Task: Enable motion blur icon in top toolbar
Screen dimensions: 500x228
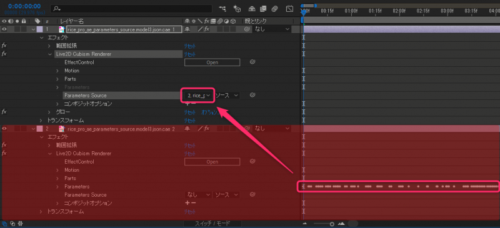Action: pos(274,9)
